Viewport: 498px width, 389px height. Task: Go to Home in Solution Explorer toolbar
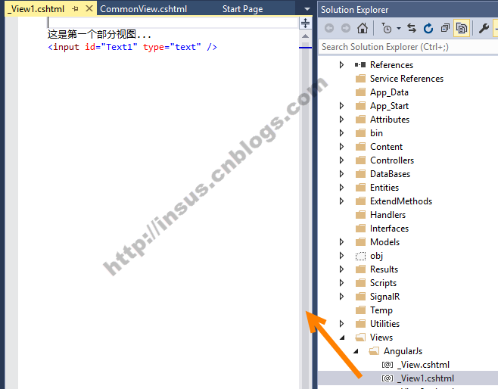point(363,28)
